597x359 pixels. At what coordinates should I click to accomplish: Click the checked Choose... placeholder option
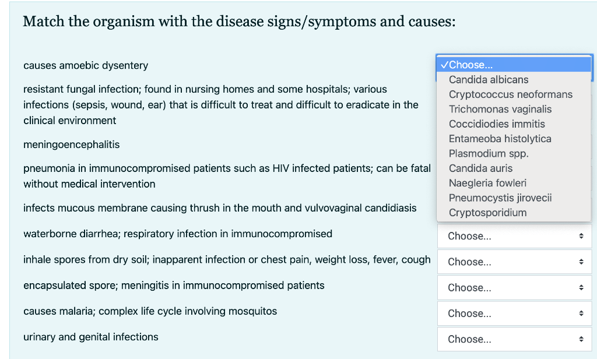click(470, 65)
